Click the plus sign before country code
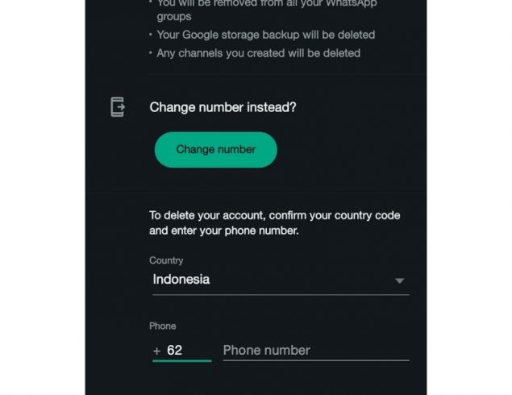The height and width of the screenshot is (395, 512). pyautogui.click(x=156, y=351)
